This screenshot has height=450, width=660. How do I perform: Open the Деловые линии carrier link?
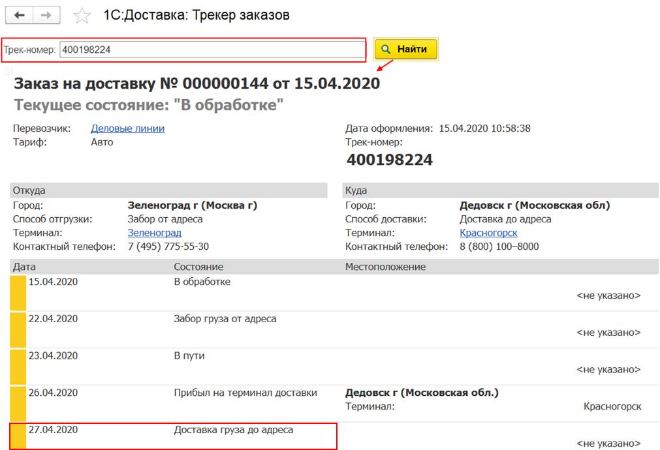coord(127,128)
